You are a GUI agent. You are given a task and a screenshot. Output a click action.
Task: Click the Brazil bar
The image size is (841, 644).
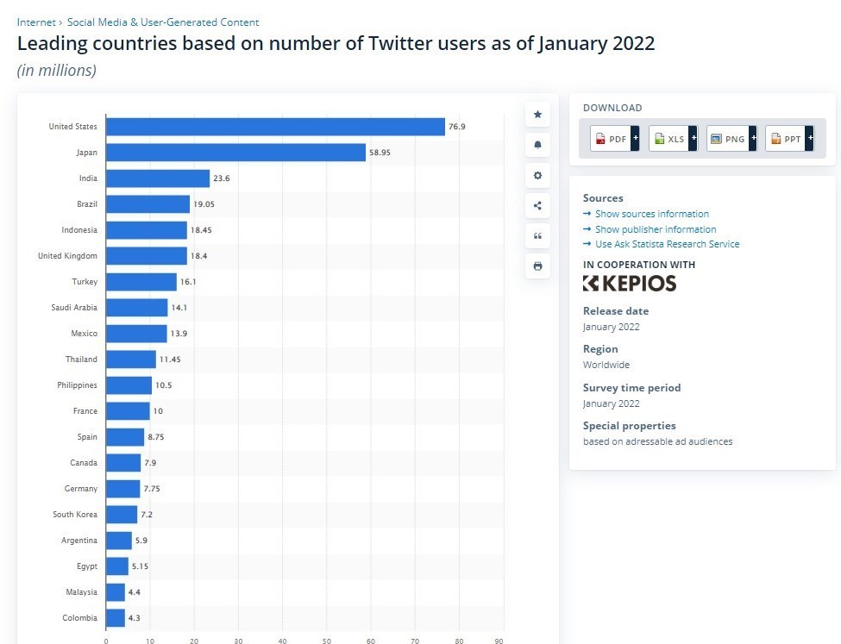(x=147, y=204)
